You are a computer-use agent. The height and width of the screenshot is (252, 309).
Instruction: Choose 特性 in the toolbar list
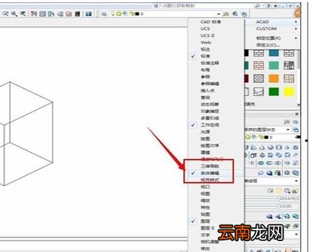tap(215, 207)
